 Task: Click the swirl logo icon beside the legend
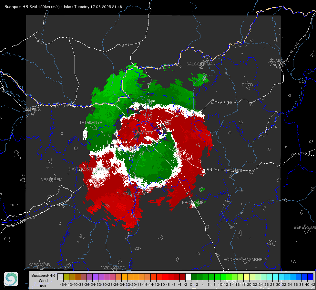[x=11, y=279]
